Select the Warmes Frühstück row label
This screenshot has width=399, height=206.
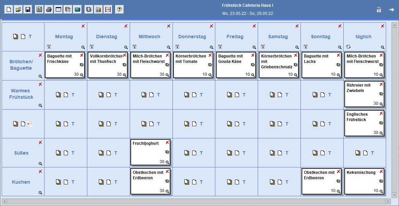tap(21, 94)
